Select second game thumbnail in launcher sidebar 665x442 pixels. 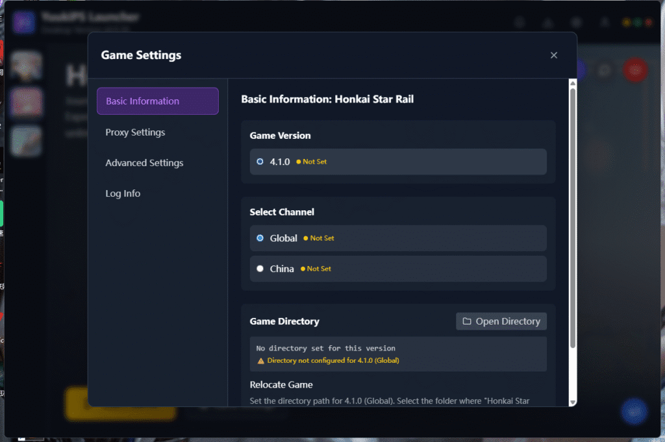tap(26, 103)
